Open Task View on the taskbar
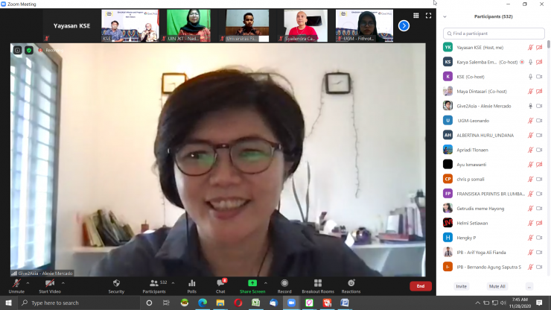 tap(166, 303)
